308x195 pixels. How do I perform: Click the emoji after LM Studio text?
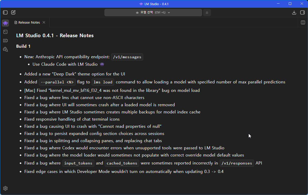point(102,64)
